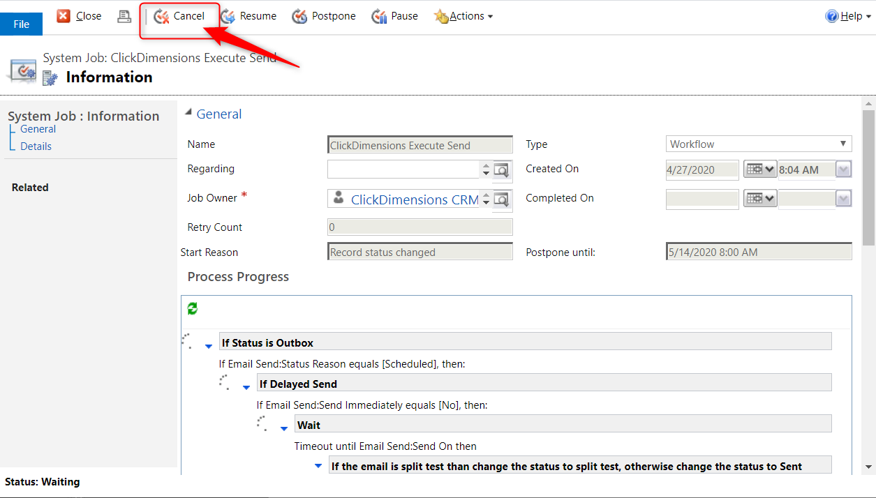Open the File menu
The width and height of the screenshot is (876, 498).
21,23
